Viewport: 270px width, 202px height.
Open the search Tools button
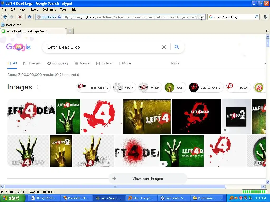click(175, 63)
